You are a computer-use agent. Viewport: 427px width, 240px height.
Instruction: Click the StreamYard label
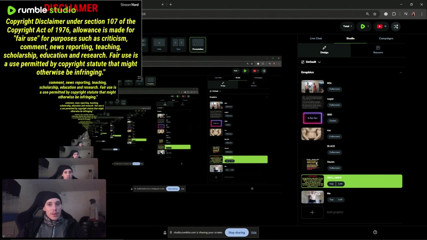coord(129,5)
